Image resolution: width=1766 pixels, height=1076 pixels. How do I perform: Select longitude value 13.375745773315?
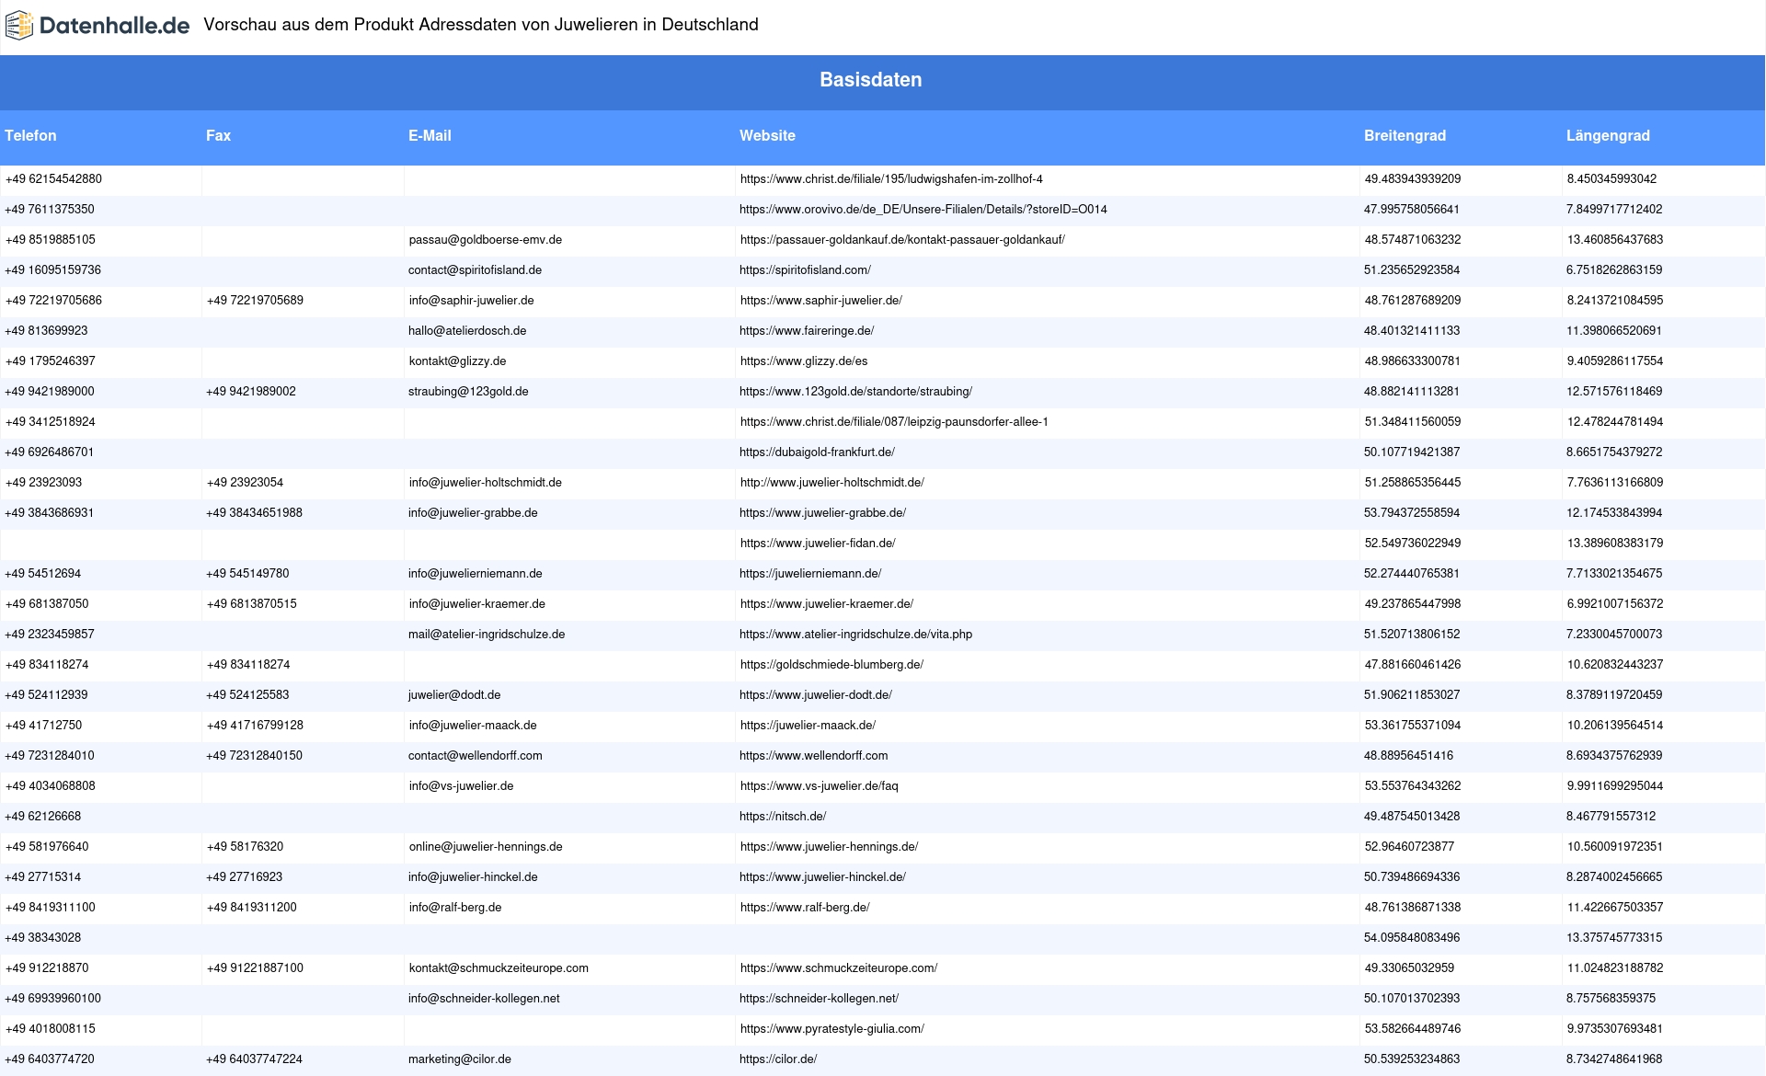(x=1614, y=938)
